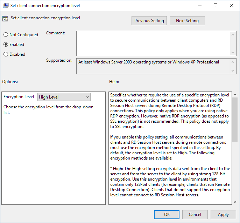The image size is (240, 223).
Task: Click the Help pane scroll up arrow
Action: [x=235, y=95]
